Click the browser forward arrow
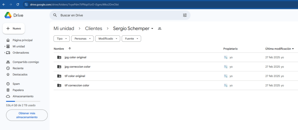 coord(11,4)
